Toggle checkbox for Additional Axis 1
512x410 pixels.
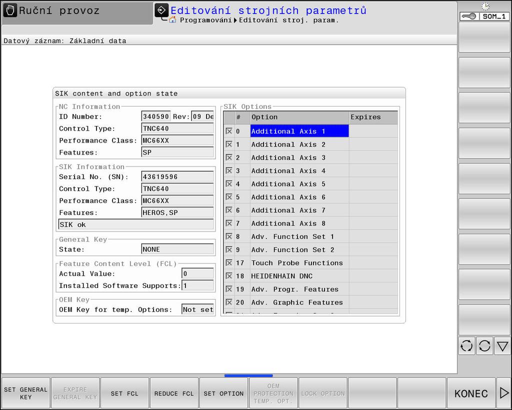pos(229,131)
